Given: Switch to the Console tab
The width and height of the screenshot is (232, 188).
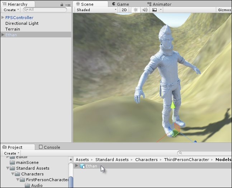Looking at the screenshot, I should click(x=49, y=147).
